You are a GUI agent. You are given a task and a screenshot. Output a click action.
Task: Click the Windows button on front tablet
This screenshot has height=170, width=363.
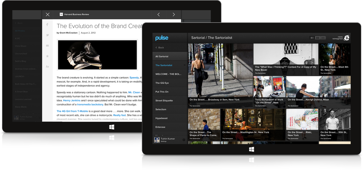[252, 149]
